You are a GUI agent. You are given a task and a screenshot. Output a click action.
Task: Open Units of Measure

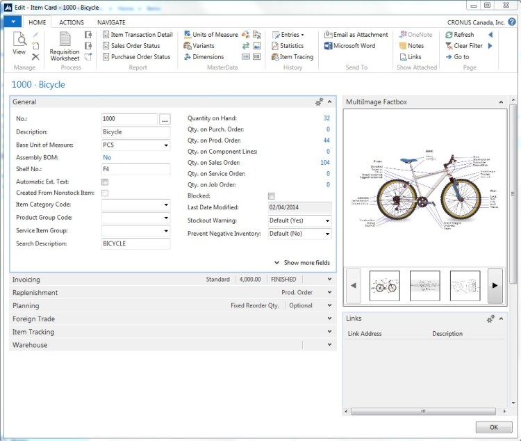click(211, 35)
